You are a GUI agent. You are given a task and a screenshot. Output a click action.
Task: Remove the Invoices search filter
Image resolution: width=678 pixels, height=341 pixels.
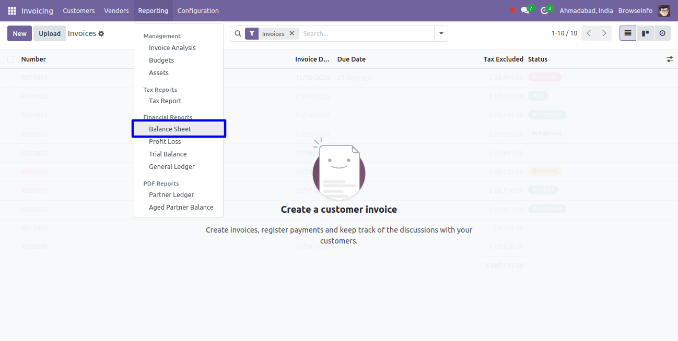(292, 33)
